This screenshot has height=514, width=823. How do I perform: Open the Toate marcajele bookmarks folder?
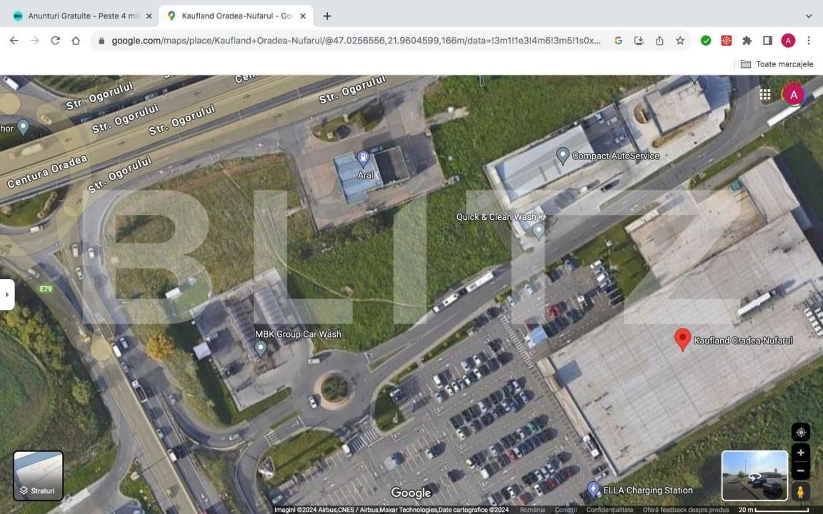coord(777,64)
